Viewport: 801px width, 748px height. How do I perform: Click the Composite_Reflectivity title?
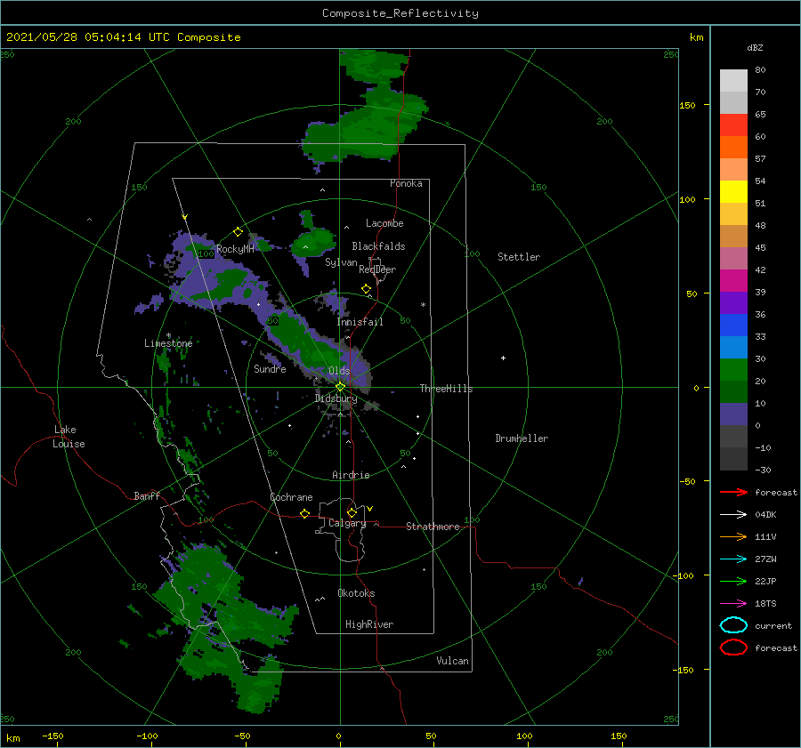pyautogui.click(x=400, y=13)
